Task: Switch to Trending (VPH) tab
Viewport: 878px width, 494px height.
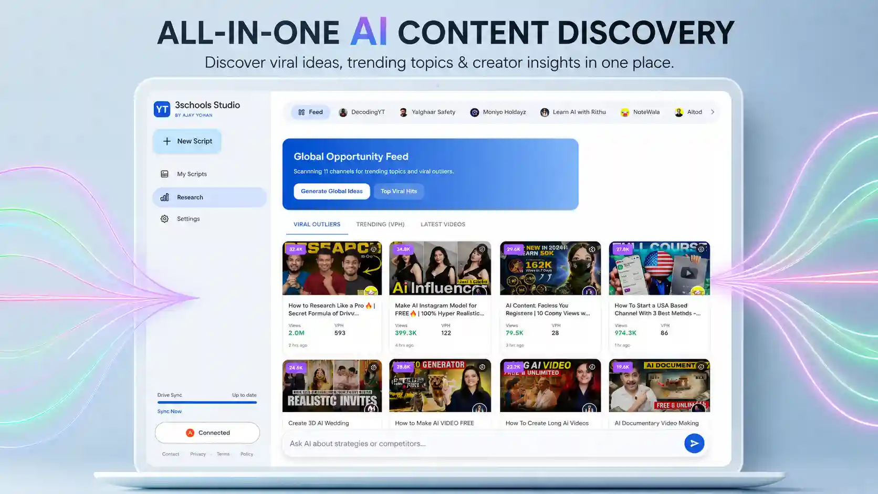Action: tap(380, 225)
